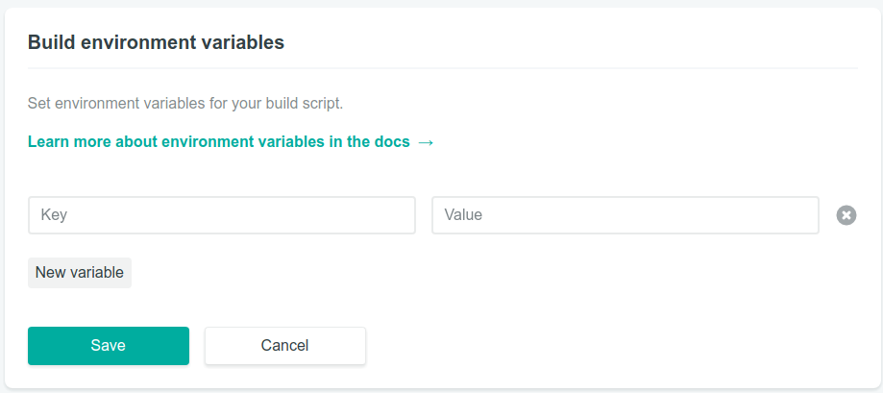The height and width of the screenshot is (393, 883).
Task: Select the Value placeholder text box
Action: 625,215
